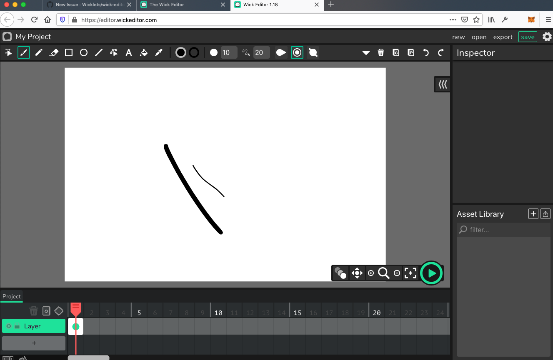Screen dimensions: 553x360
Task: Select the Brush tool
Action: click(24, 52)
